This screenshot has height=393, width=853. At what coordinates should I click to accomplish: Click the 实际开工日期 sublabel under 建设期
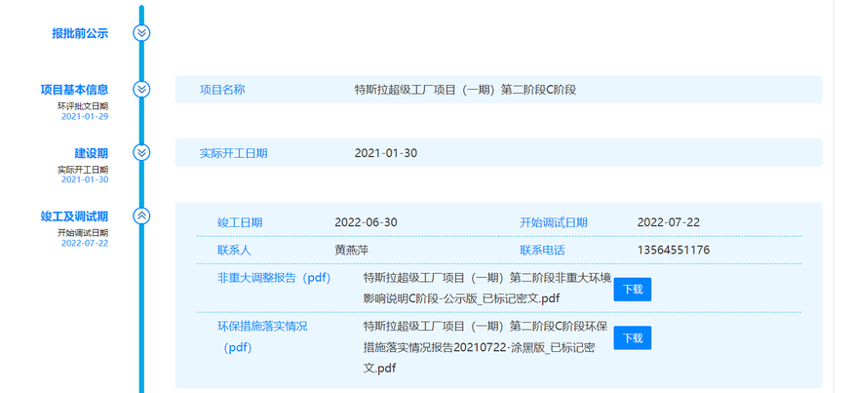pyautogui.click(x=83, y=170)
